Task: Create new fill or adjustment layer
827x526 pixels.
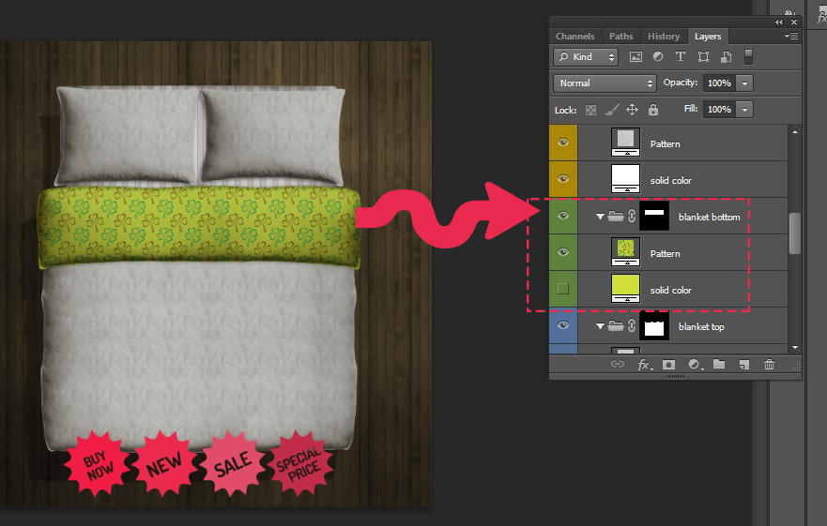Action: pos(694,365)
